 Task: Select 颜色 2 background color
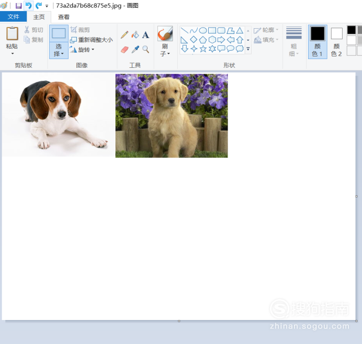click(x=336, y=41)
